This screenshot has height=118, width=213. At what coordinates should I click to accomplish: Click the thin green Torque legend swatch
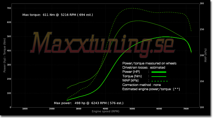pos(159,76)
